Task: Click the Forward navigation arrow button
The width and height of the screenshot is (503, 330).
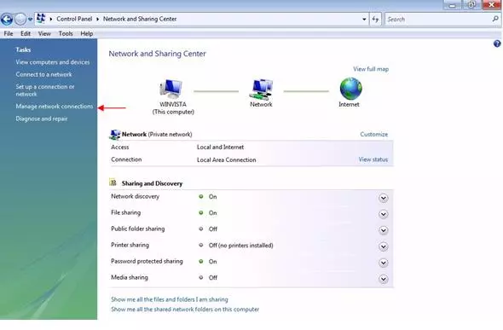Action: click(x=20, y=20)
